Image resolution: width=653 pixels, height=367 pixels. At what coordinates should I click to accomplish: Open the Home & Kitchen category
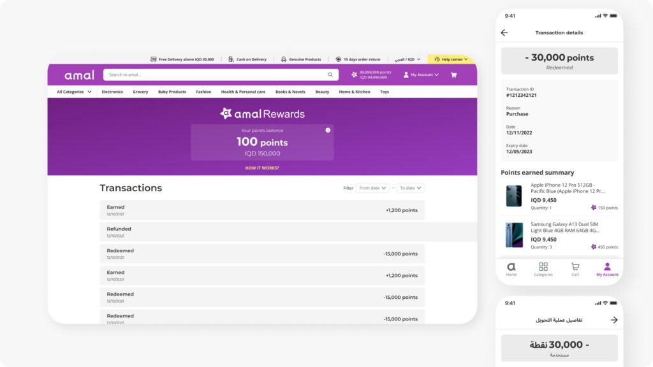pos(355,92)
